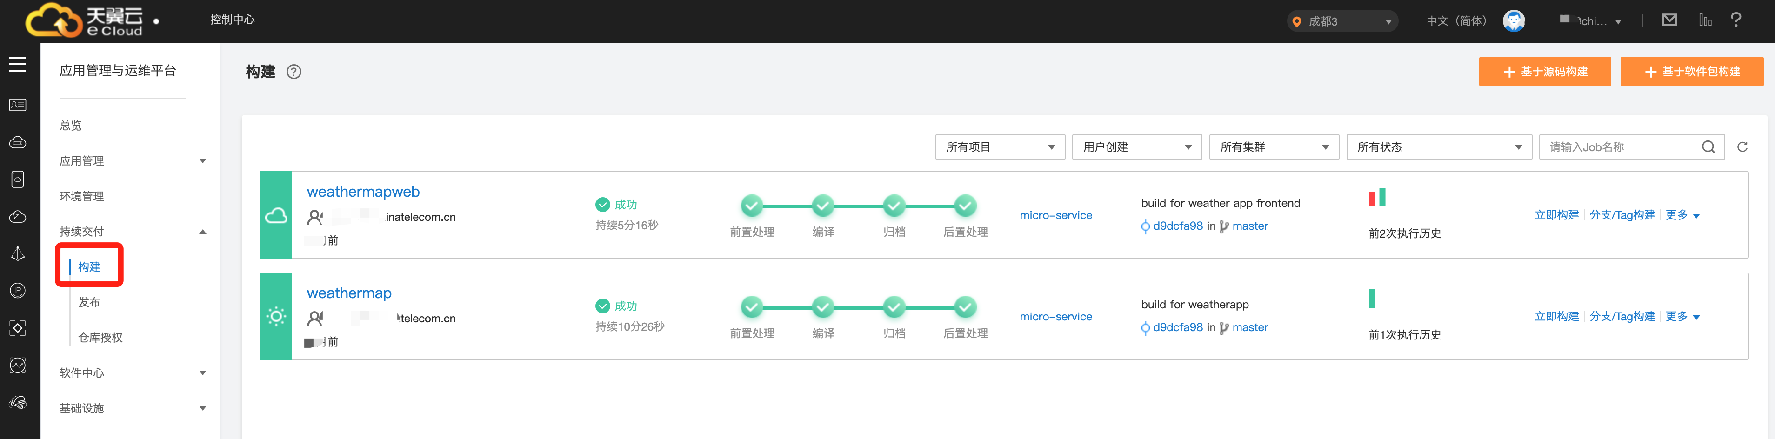Click 立即构建 for weathermap
Screen dimensions: 1775x439
(1556, 316)
